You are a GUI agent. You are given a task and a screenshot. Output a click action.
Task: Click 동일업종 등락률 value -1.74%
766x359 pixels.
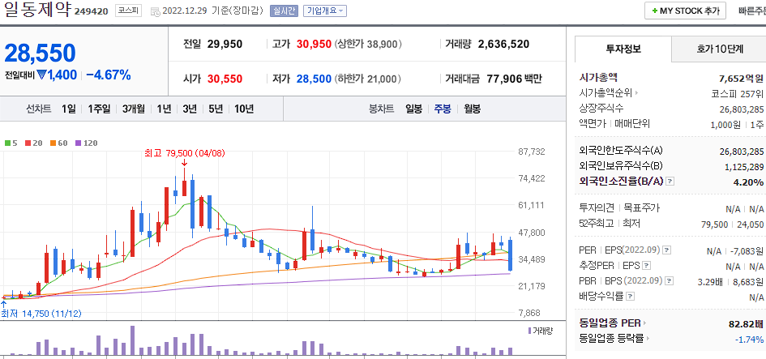click(x=749, y=340)
